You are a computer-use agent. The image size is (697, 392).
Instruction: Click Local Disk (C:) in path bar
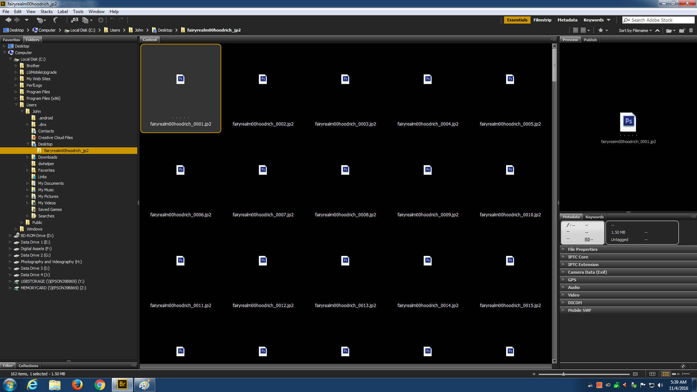[82, 30]
